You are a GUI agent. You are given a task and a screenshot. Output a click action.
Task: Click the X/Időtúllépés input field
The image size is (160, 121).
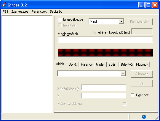tap(104, 87)
